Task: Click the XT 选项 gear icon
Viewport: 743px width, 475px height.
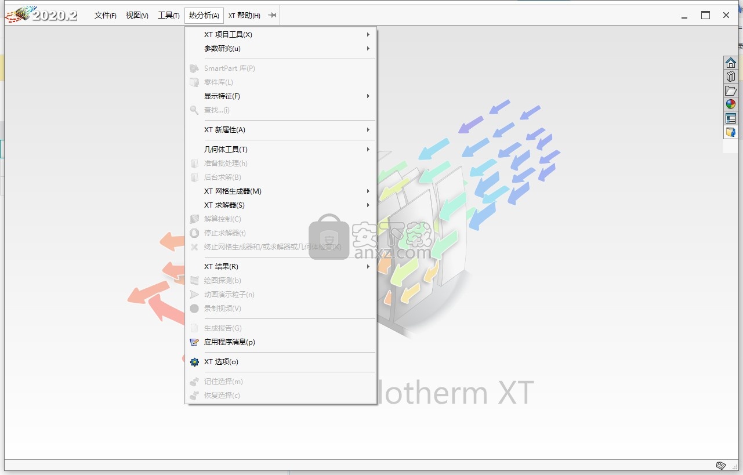Action: tap(194, 362)
